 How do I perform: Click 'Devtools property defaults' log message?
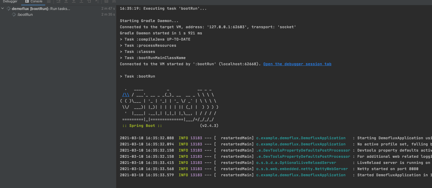[x=394, y=150]
